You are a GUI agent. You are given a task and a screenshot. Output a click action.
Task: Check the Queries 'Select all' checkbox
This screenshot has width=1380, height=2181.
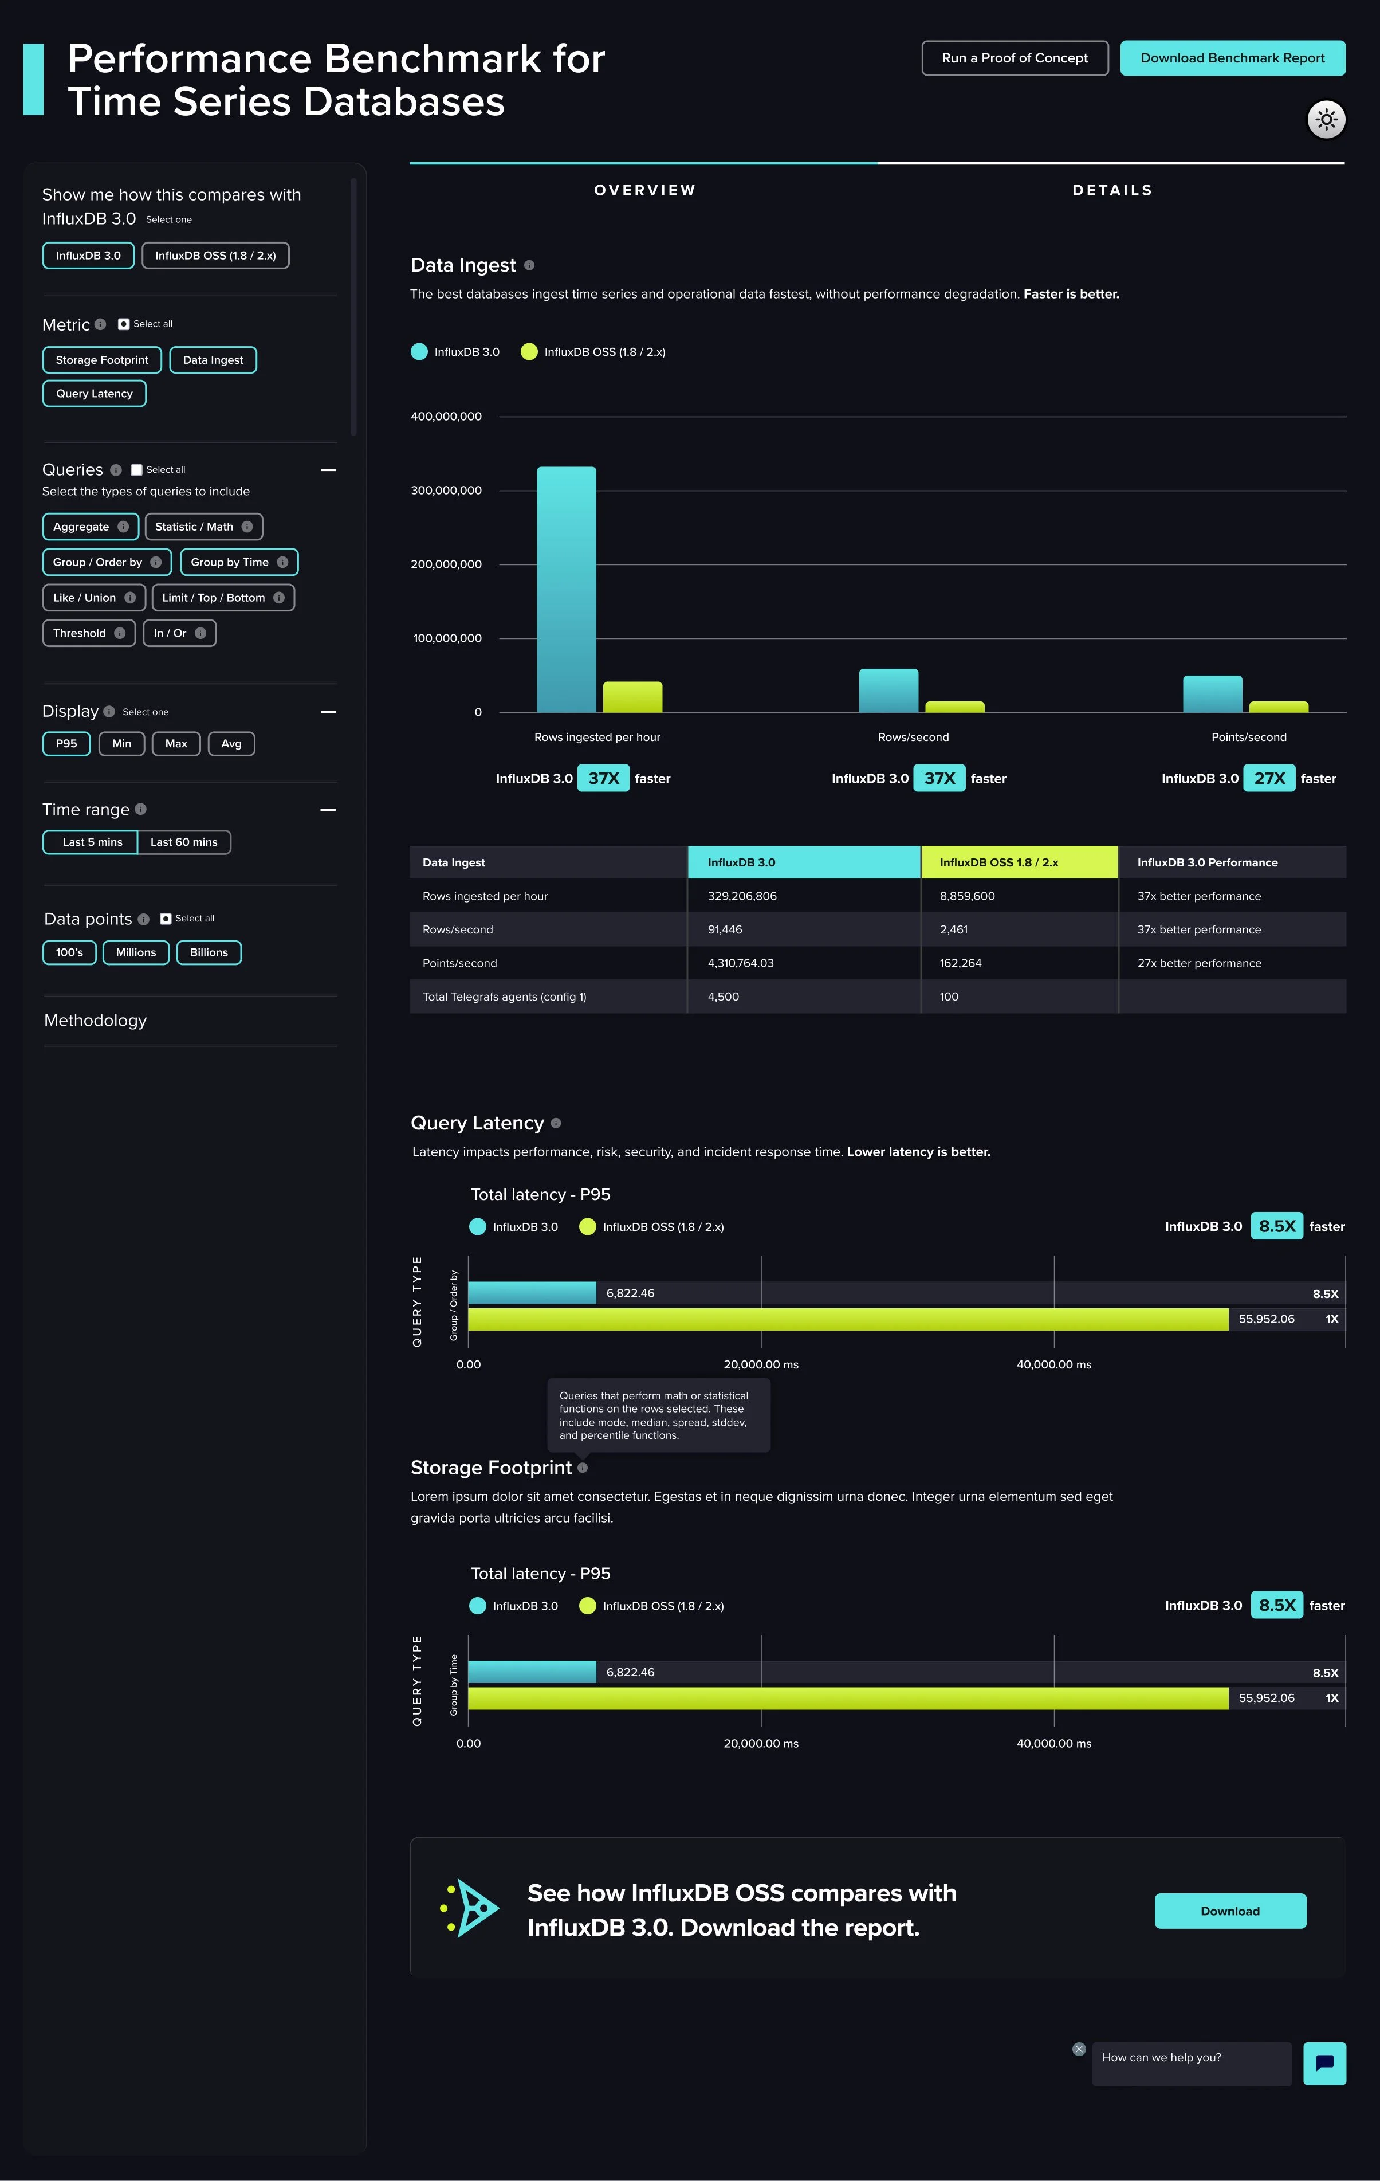coord(137,470)
